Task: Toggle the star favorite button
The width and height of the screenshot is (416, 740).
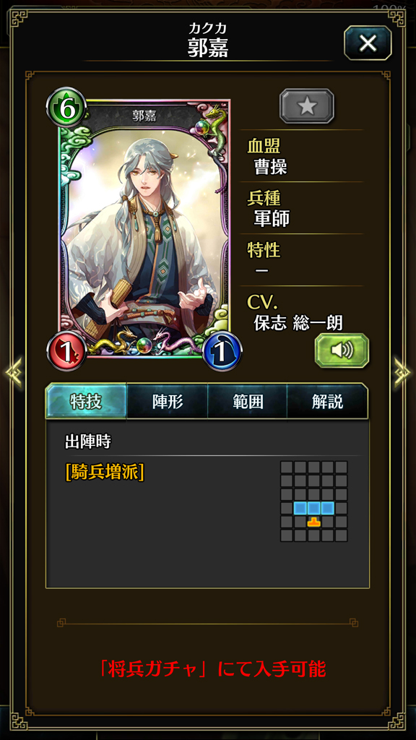Action: 306,106
